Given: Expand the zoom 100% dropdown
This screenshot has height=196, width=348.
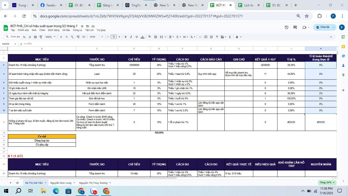Looking at the screenshot, I should (50, 37).
